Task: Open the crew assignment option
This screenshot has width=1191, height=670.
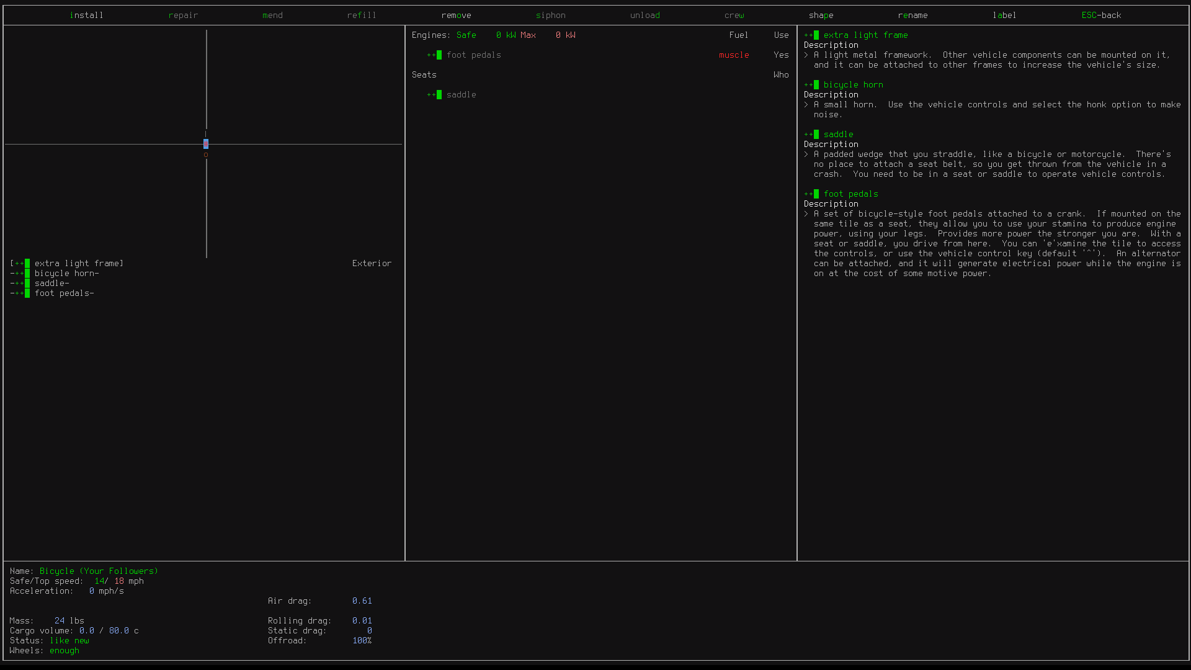Action: point(734,16)
